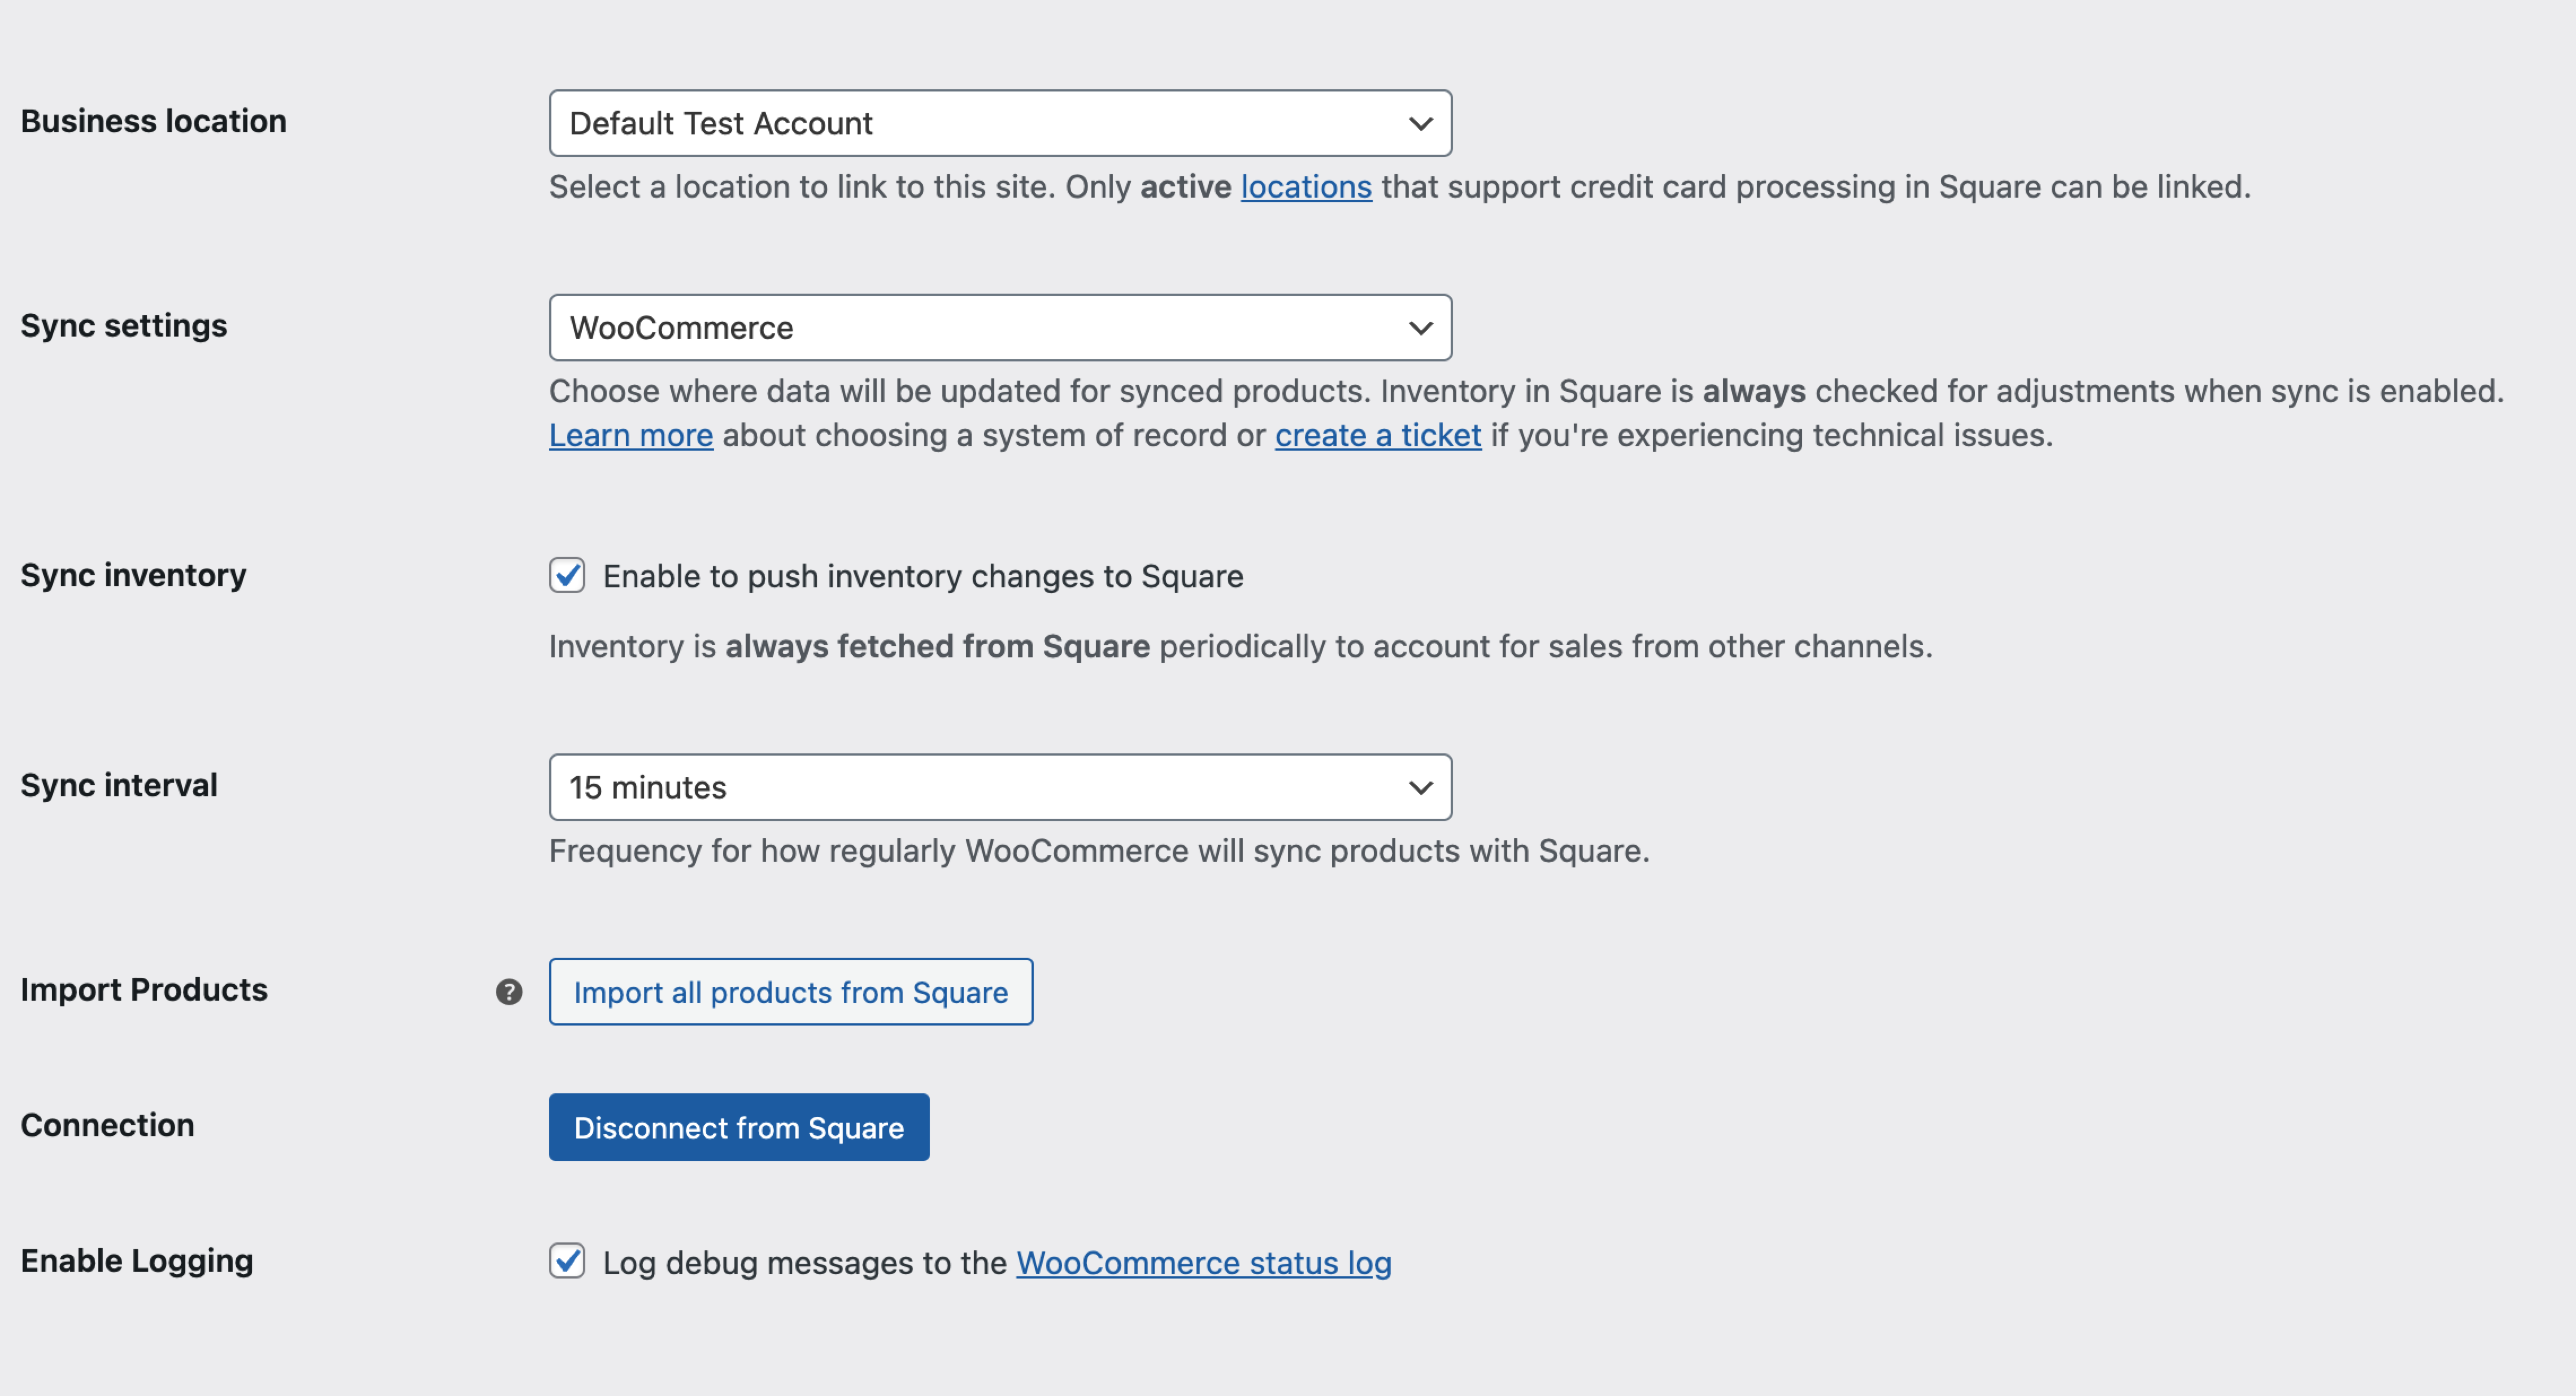Viewport: 2576px width, 1396px height.
Task: Click the Learn more link
Action: (x=630, y=435)
